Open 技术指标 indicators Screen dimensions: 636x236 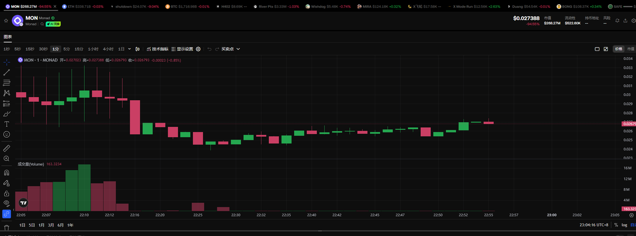click(157, 49)
